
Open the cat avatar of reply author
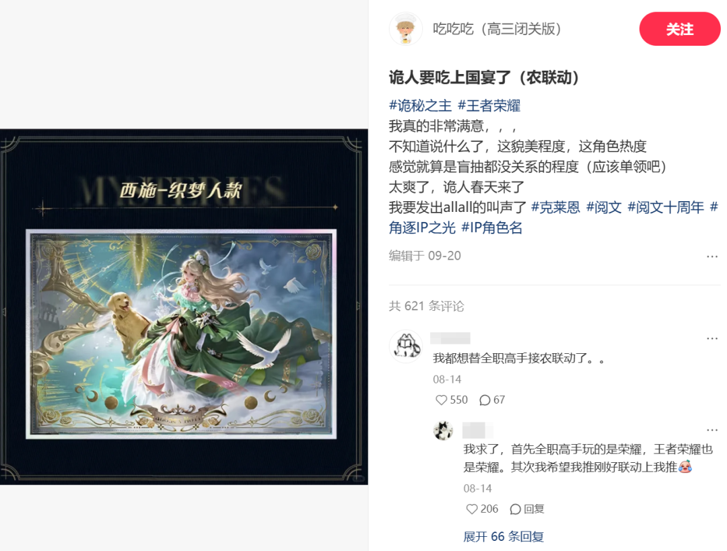click(443, 431)
